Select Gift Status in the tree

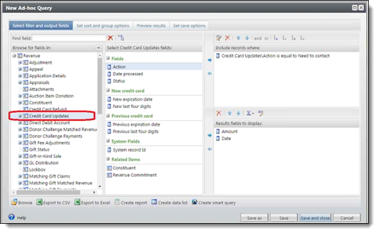pyautogui.click(x=36, y=150)
